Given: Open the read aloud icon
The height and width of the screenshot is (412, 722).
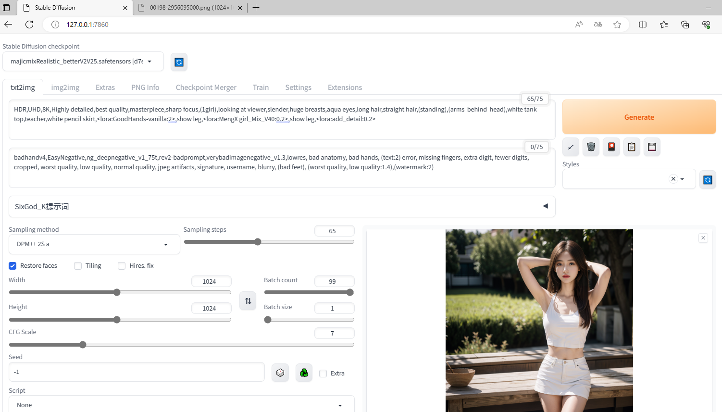Looking at the screenshot, I should coord(579,25).
